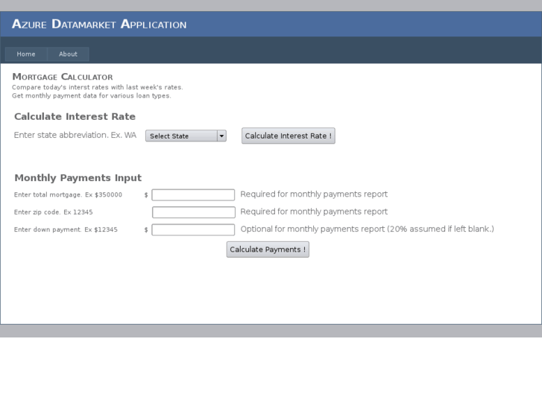This screenshot has width=542, height=406.
Task: Click the Calculate Interest Rate ! button
Action: 289,136
